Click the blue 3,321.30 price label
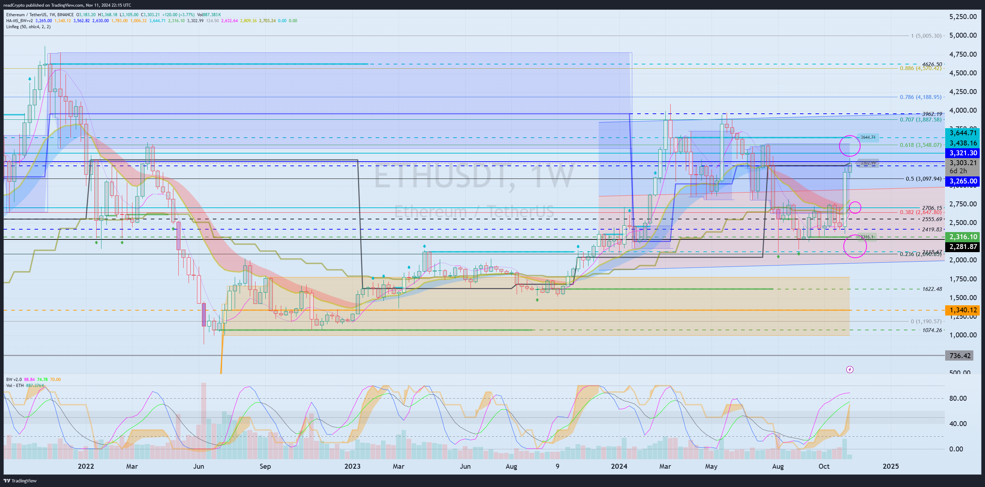The width and height of the screenshot is (985, 487). [x=963, y=153]
